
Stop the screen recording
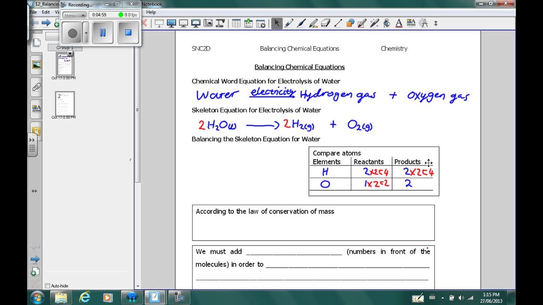(x=128, y=33)
